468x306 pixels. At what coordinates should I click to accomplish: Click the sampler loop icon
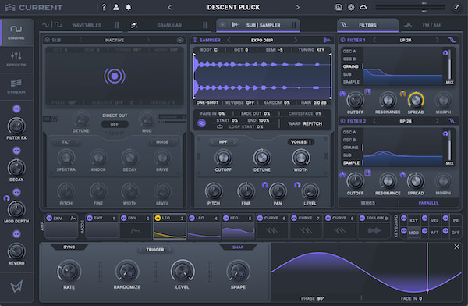(x=220, y=126)
